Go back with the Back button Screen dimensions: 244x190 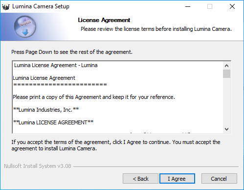[x=140, y=179]
